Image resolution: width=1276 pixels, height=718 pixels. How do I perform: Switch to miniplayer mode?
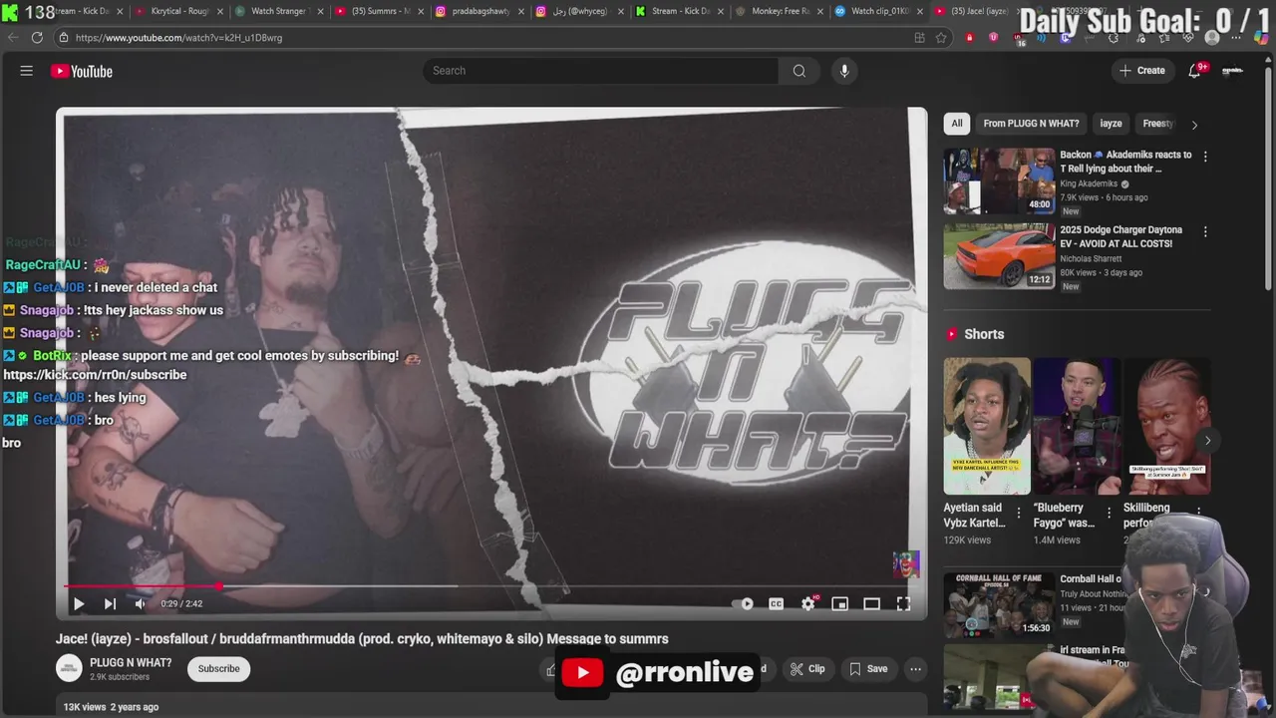pyautogui.click(x=840, y=603)
